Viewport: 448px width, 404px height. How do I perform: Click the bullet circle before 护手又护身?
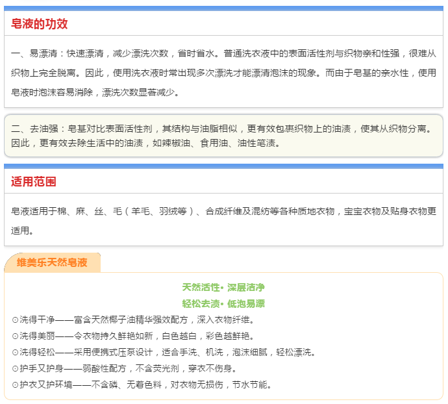tap(15, 369)
